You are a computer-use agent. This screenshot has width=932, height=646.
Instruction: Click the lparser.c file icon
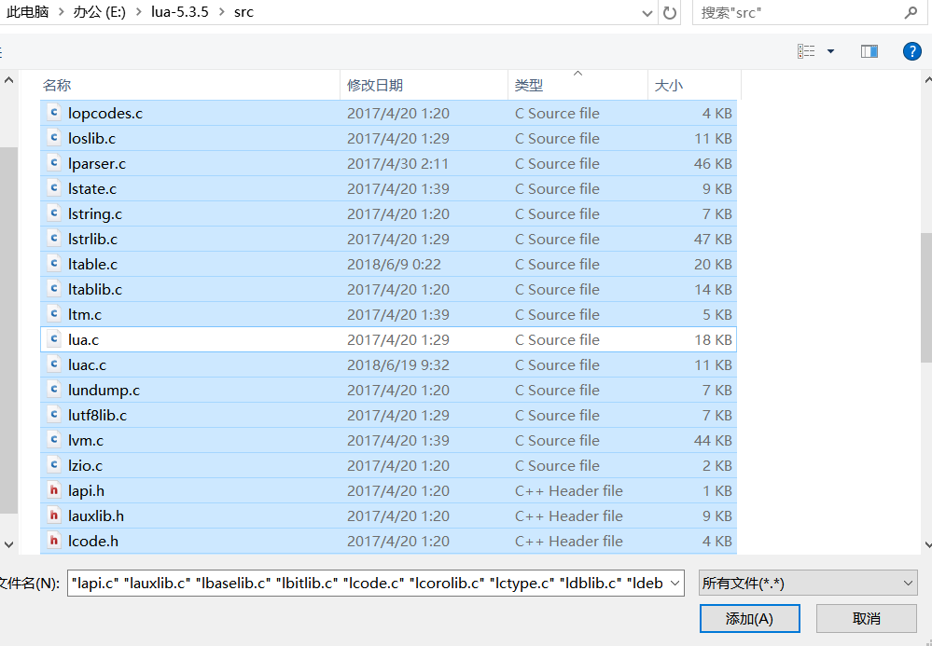(x=54, y=163)
